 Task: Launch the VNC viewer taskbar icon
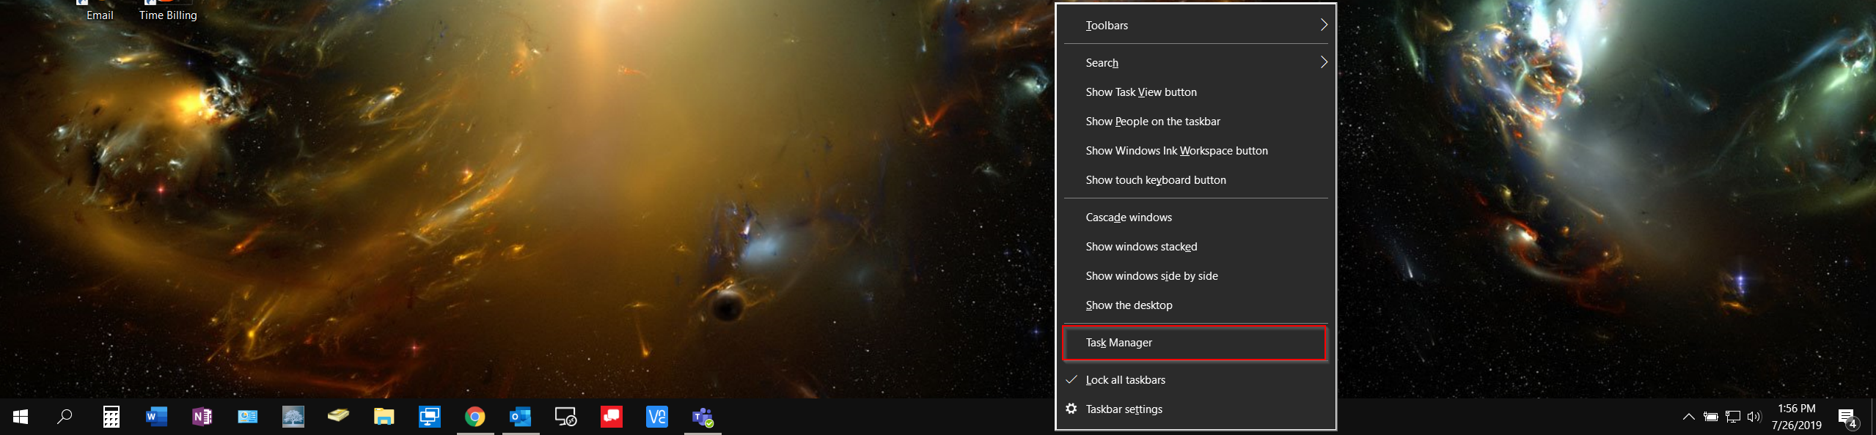tap(656, 417)
